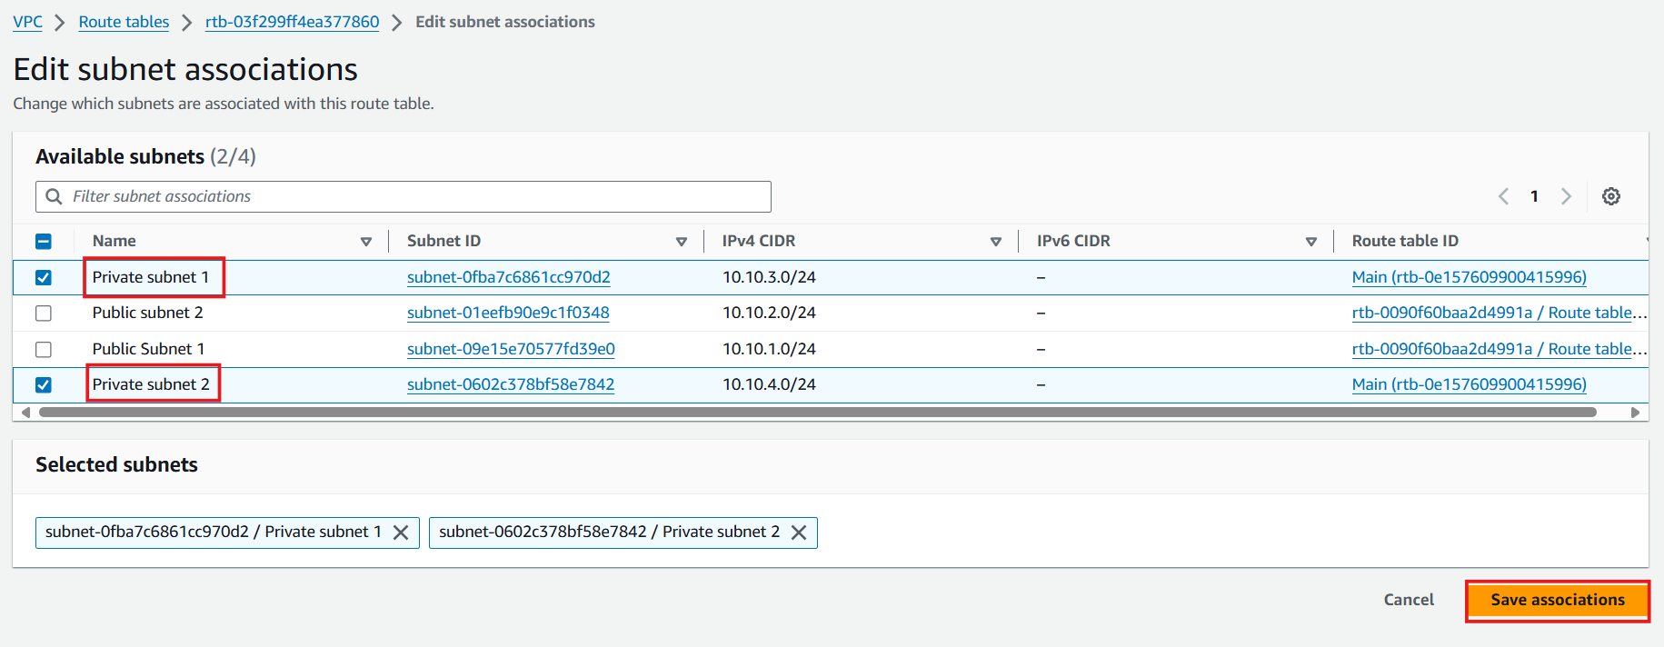
Task: Click the 10.10.1.0/24 CIDR cell
Action: point(769,349)
